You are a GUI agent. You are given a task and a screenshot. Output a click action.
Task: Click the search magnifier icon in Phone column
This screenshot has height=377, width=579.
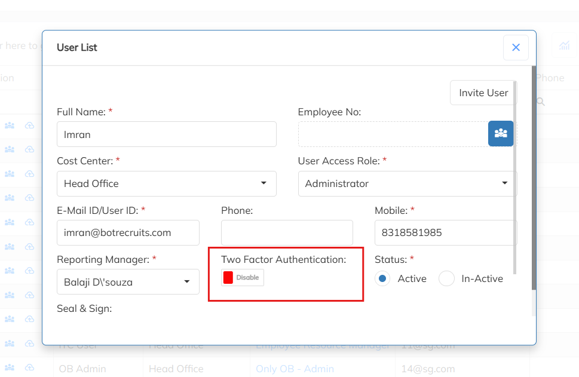click(x=541, y=102)
